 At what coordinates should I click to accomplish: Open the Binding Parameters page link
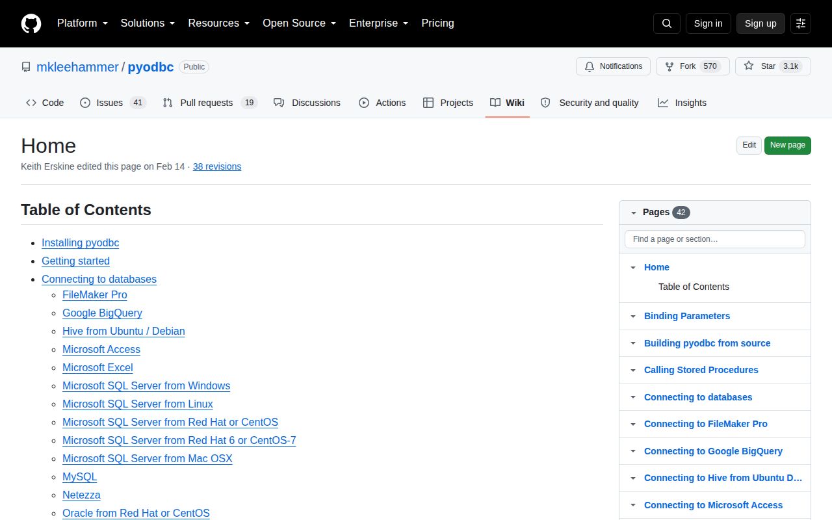tap(687, 316)
